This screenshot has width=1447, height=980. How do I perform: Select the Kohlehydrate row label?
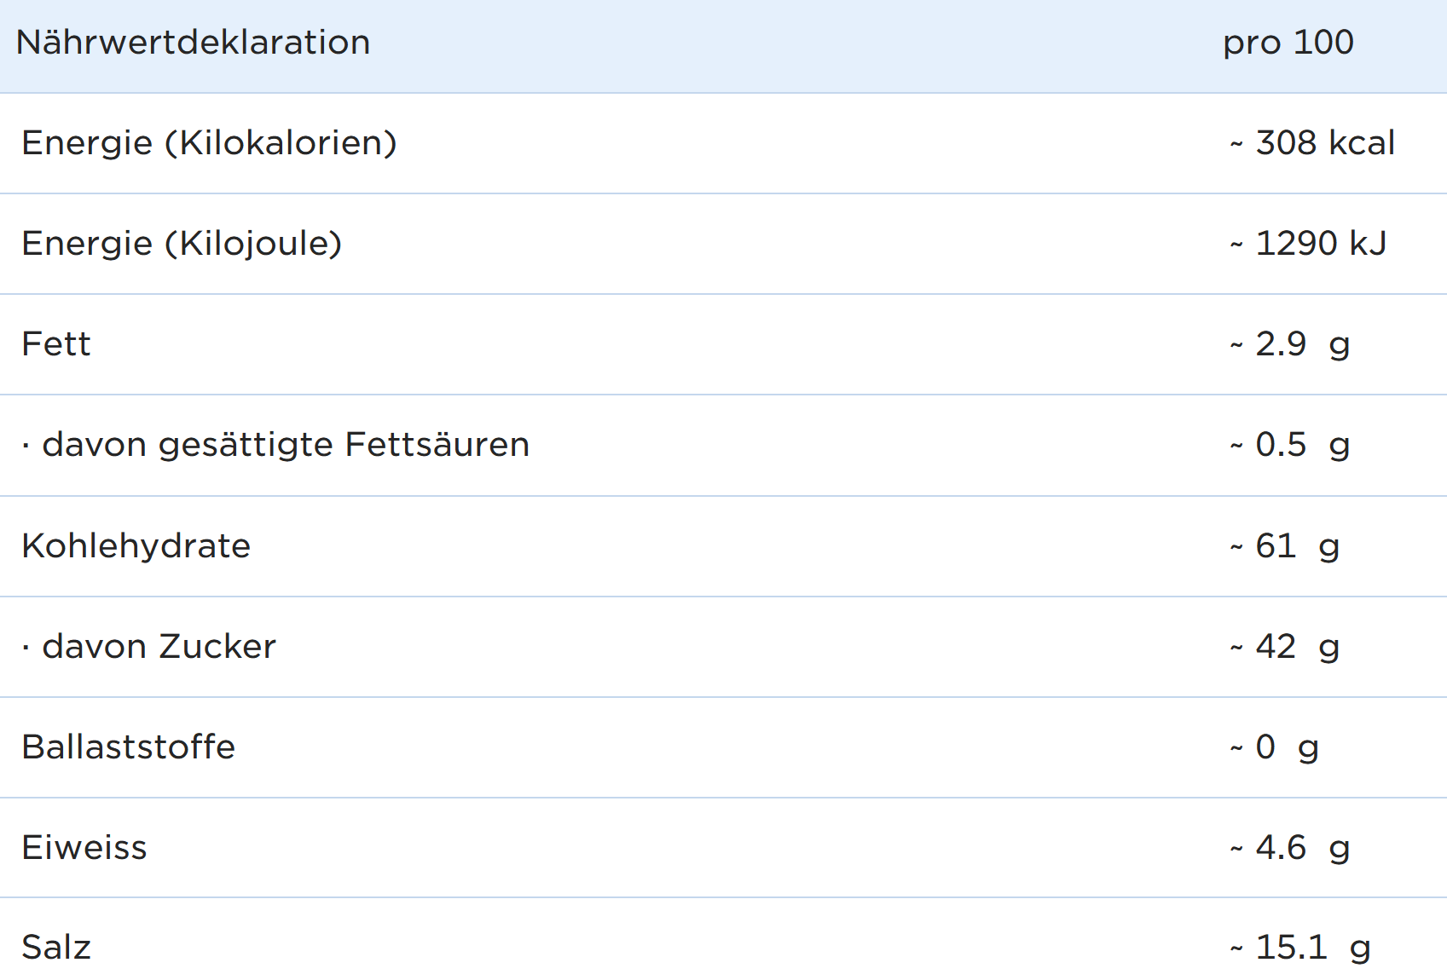[136, 546]
